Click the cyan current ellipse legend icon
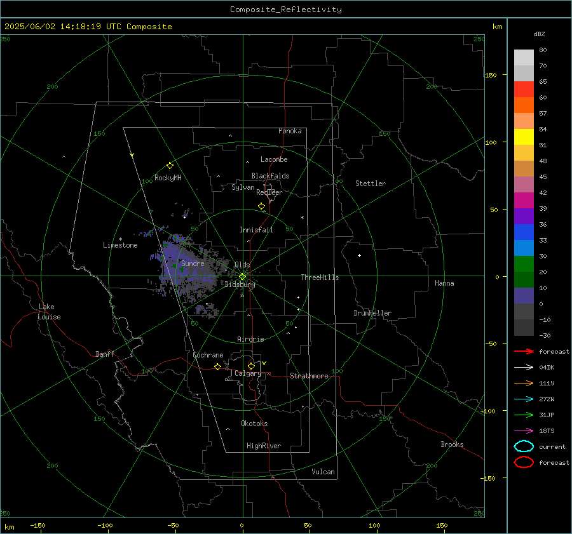 point(524,446)
